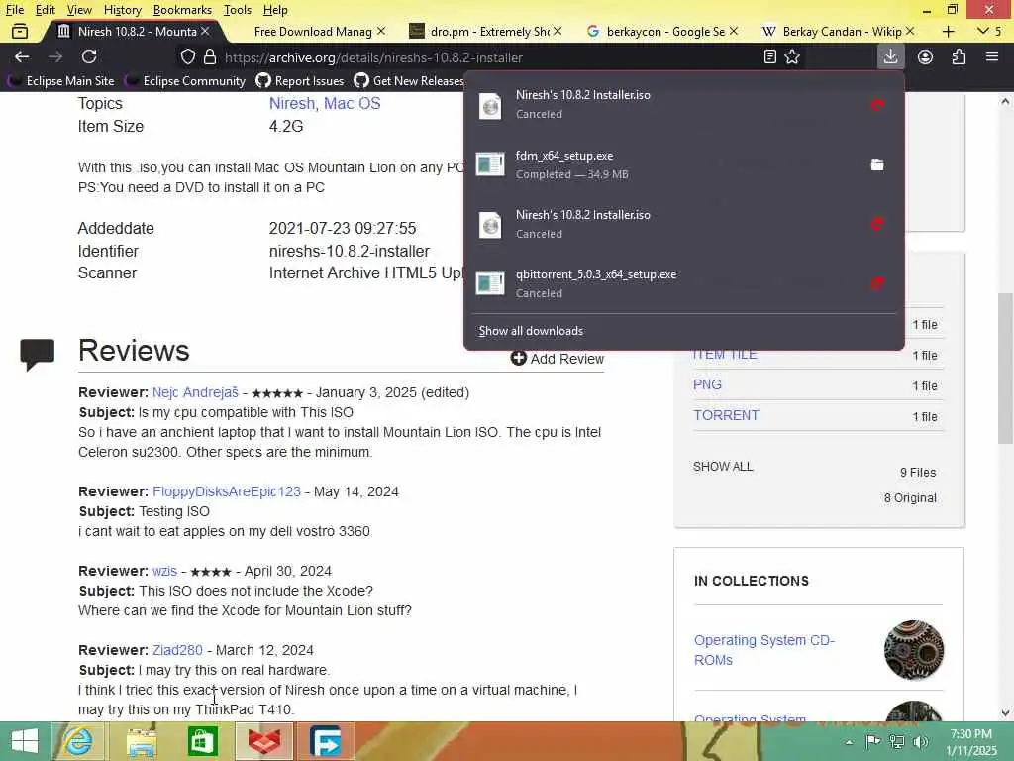Open a new tab with plus button

[x=948, y=31]
